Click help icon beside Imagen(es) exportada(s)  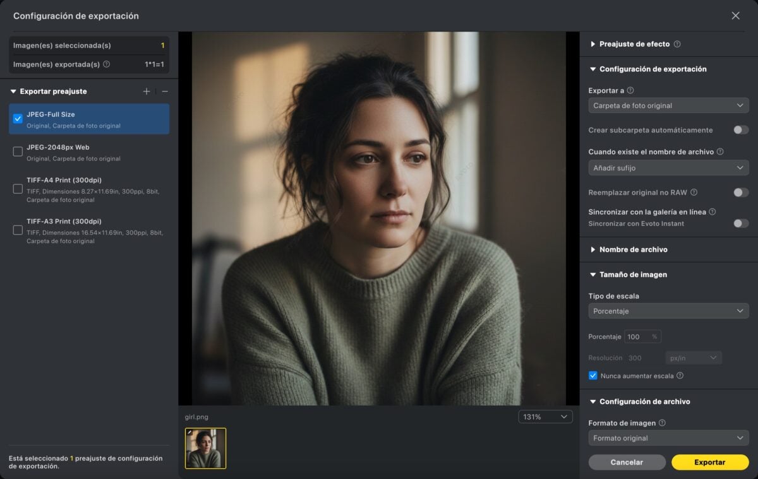106,64
